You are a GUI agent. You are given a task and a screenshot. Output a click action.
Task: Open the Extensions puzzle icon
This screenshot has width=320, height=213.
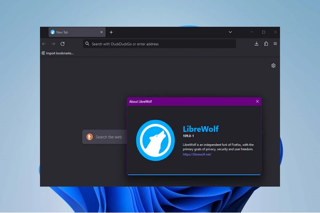click(x=266, y=44)
